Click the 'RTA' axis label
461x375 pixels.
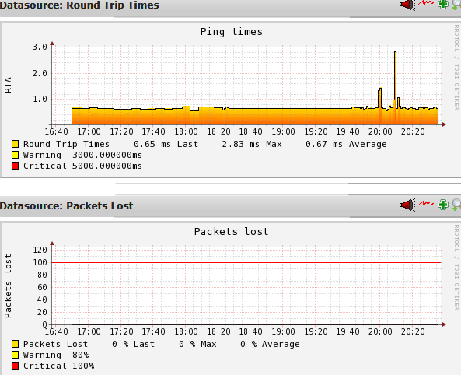(8, 85)
